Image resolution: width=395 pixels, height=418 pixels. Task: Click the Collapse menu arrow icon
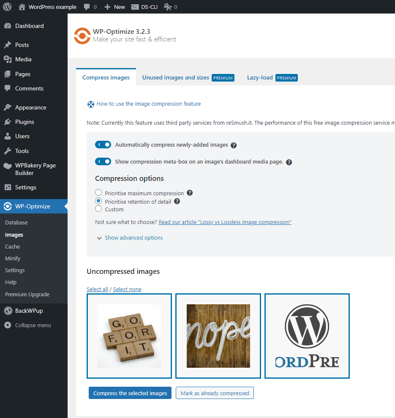point(8,325)
